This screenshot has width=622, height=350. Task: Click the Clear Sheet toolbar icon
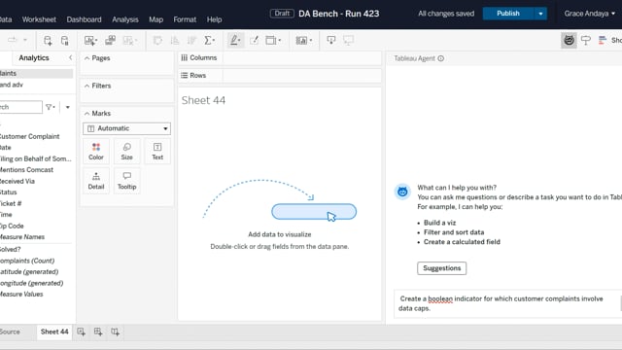pos(128,41)
